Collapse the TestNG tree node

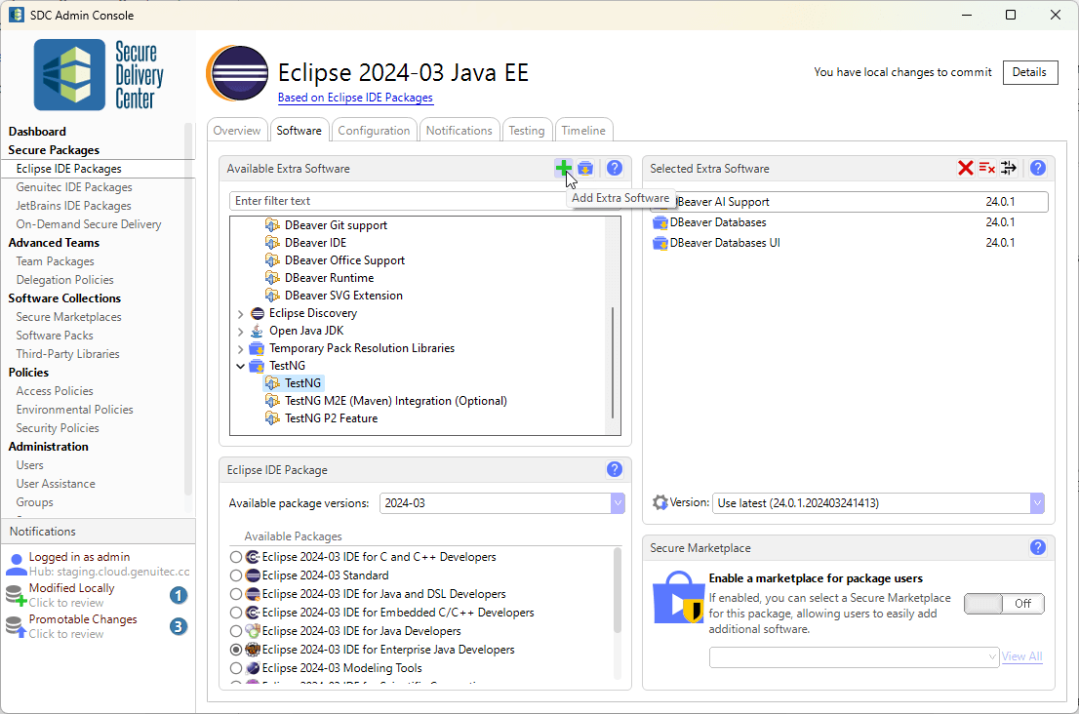241,365
